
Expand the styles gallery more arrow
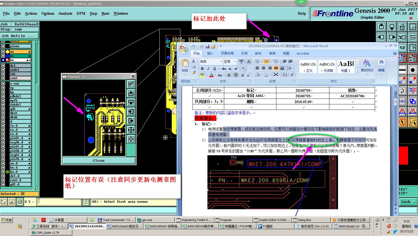point(357,71)
